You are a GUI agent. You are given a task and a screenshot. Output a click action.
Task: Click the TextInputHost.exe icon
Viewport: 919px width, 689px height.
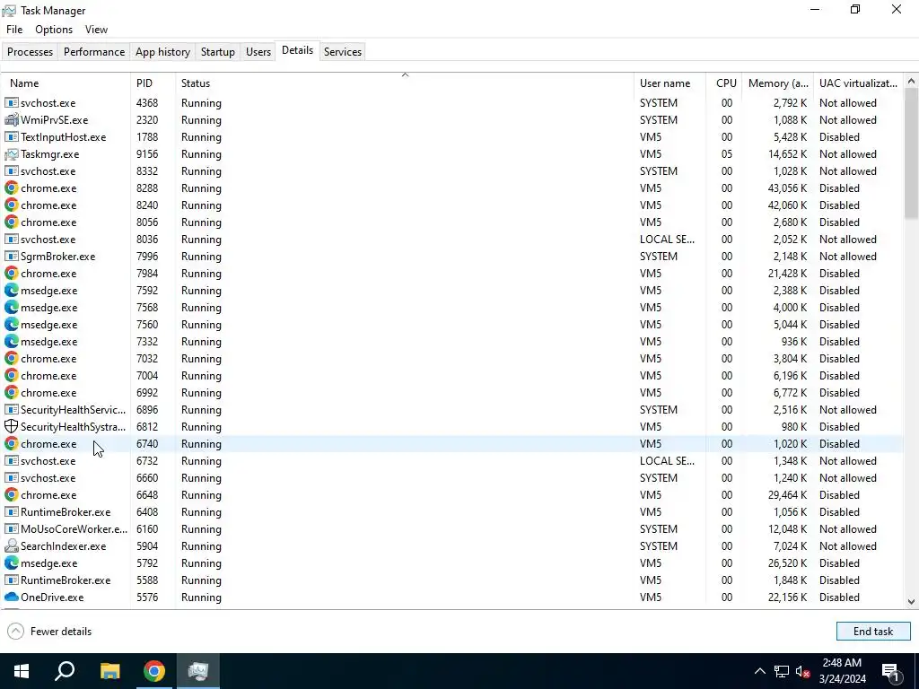pyautogui.click(x=11, y=137)
